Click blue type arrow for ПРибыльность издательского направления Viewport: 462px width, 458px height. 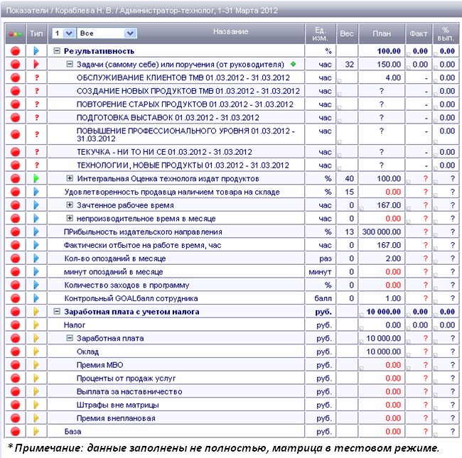[x=36, y=231]
